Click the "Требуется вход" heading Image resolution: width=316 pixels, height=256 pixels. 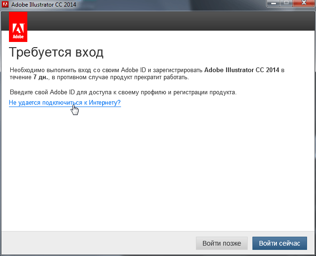coord(56,52)
